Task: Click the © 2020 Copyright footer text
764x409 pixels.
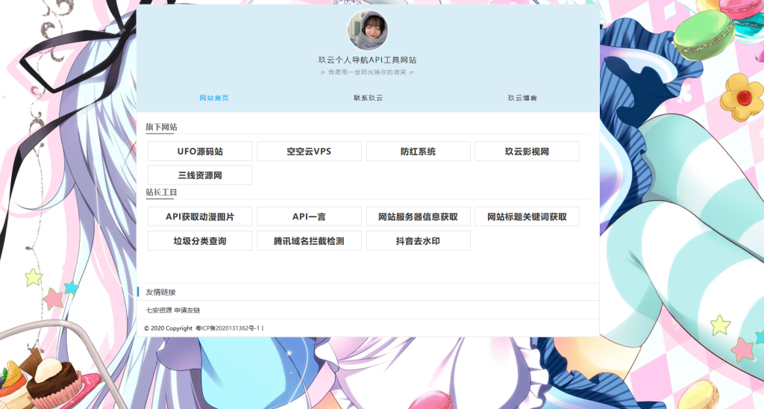Action: [168, 328]
